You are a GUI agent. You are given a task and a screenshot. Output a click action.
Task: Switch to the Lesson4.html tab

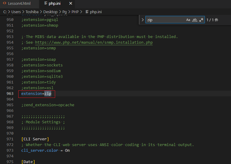click(19, 4)
